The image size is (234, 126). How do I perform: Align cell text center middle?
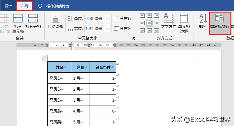[149, 23]
